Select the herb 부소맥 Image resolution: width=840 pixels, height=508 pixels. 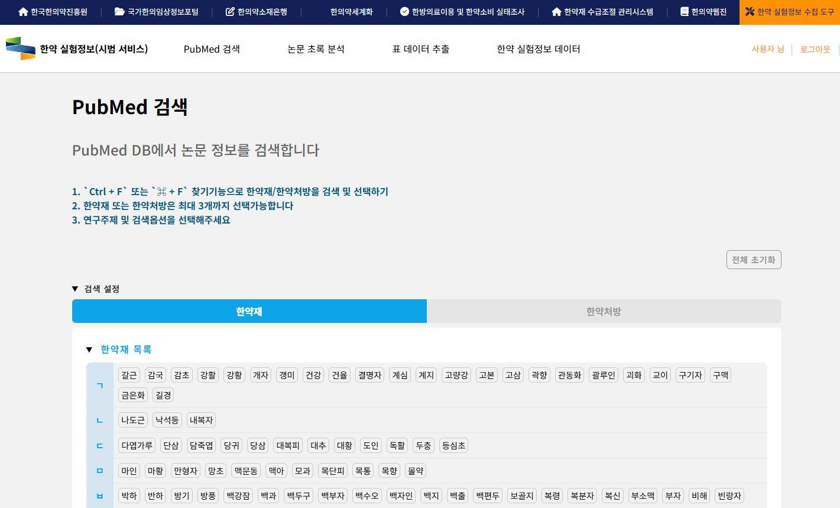click(643, 496)
